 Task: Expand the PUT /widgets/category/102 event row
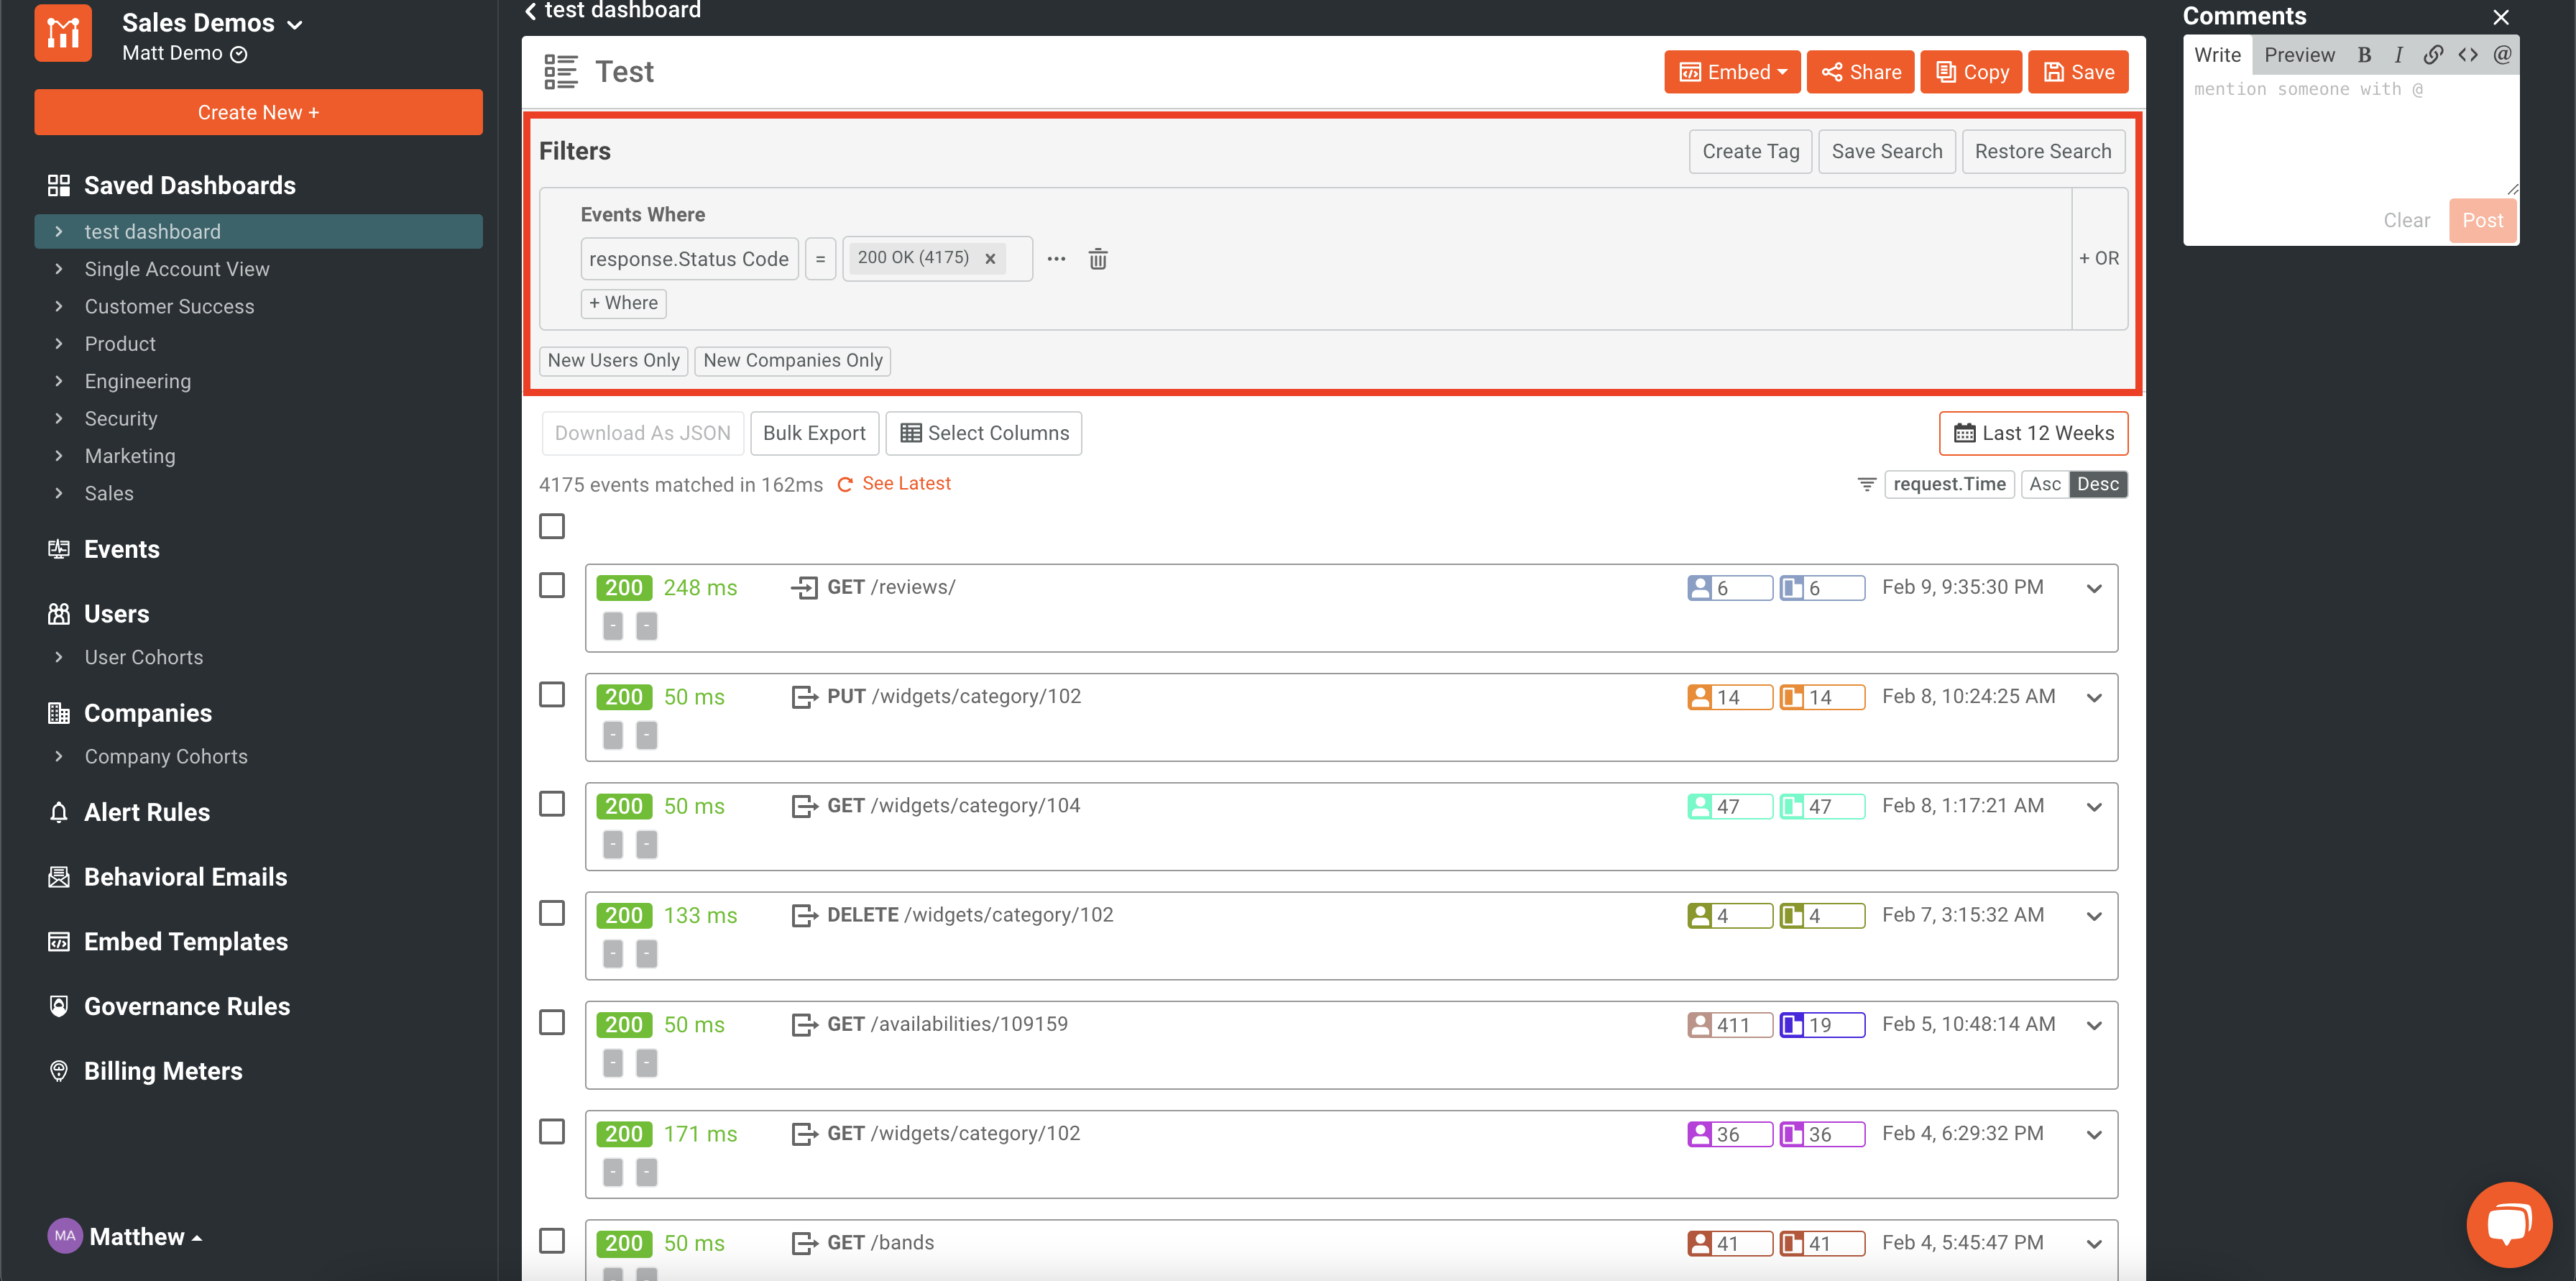click(2094, 698)
